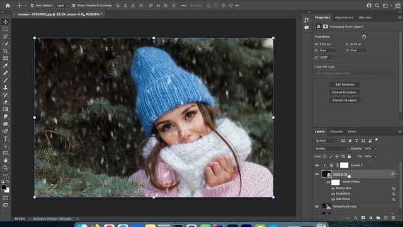Viewport: 403px width, 227px height.
Task: Click the Share export icon
Action: click(x=398, y=6)
